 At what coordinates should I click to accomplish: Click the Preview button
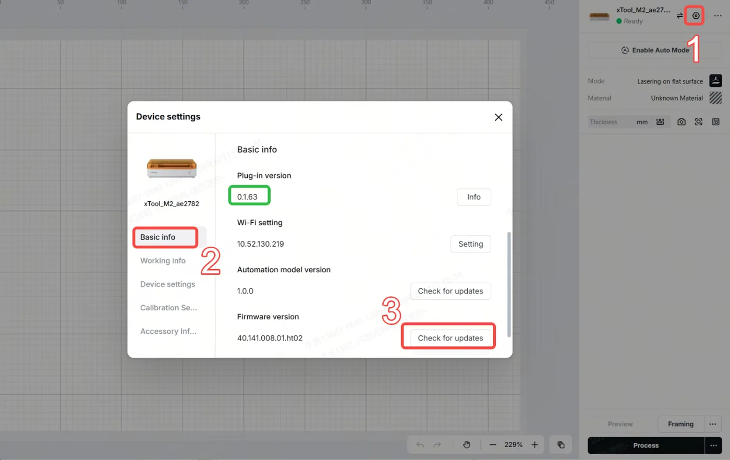(x=620, y=424)
